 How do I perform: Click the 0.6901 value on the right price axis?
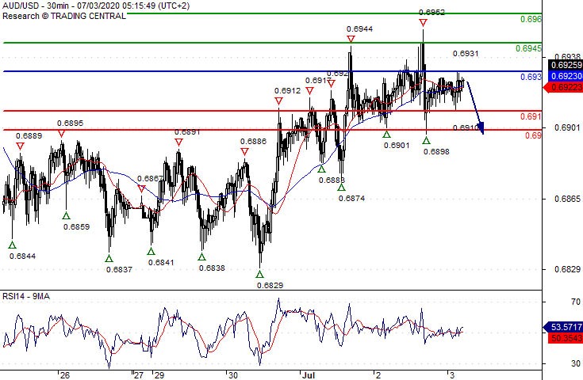pyautogui.click(x=567, y=127)
